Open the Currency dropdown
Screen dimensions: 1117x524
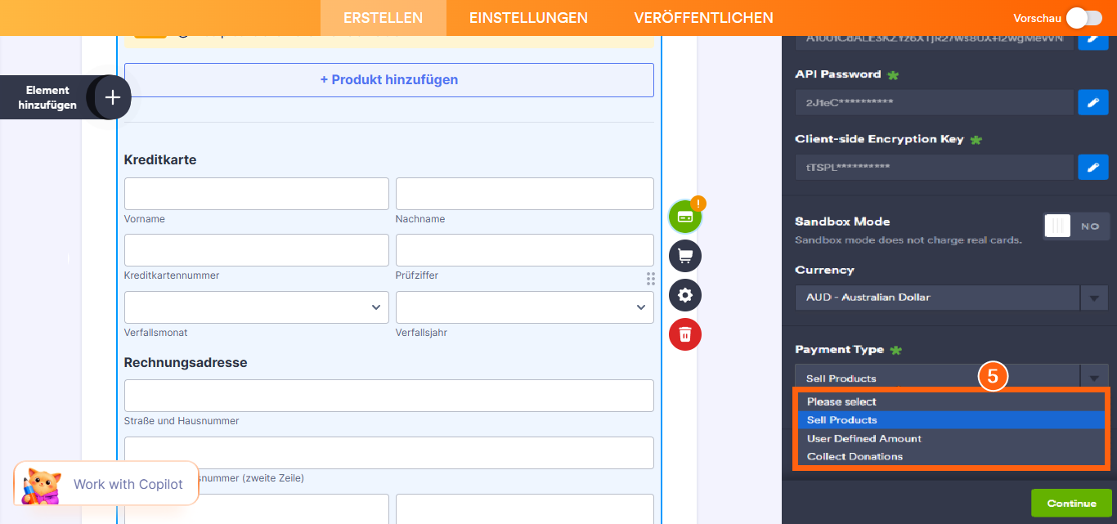[x=1094, y=298]
